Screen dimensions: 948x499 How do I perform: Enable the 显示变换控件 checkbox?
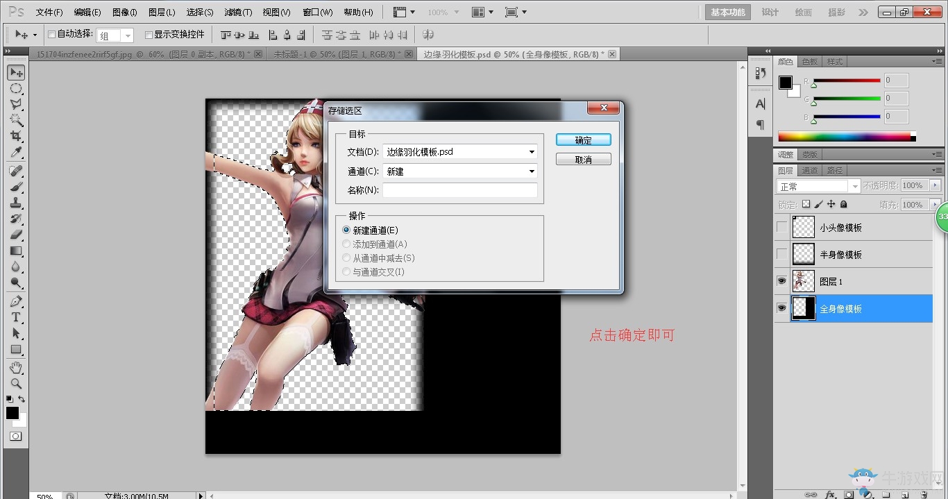(x=149, y=35)
